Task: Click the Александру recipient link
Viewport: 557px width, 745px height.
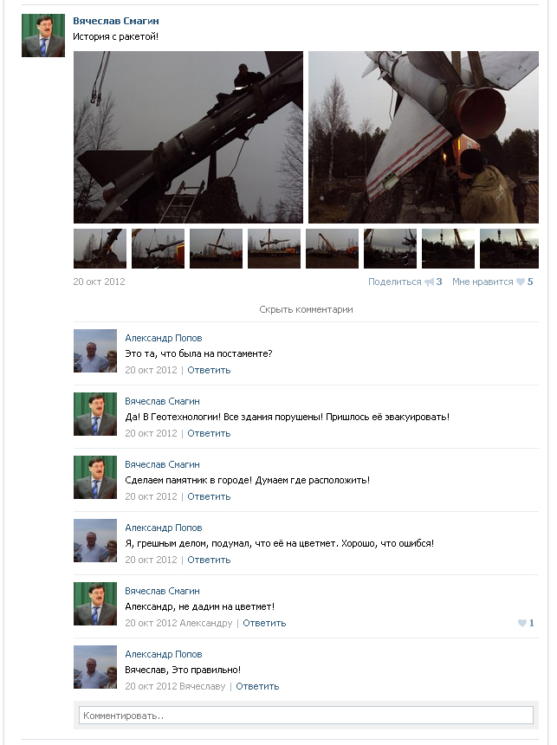Action: [x=206, y=623]
